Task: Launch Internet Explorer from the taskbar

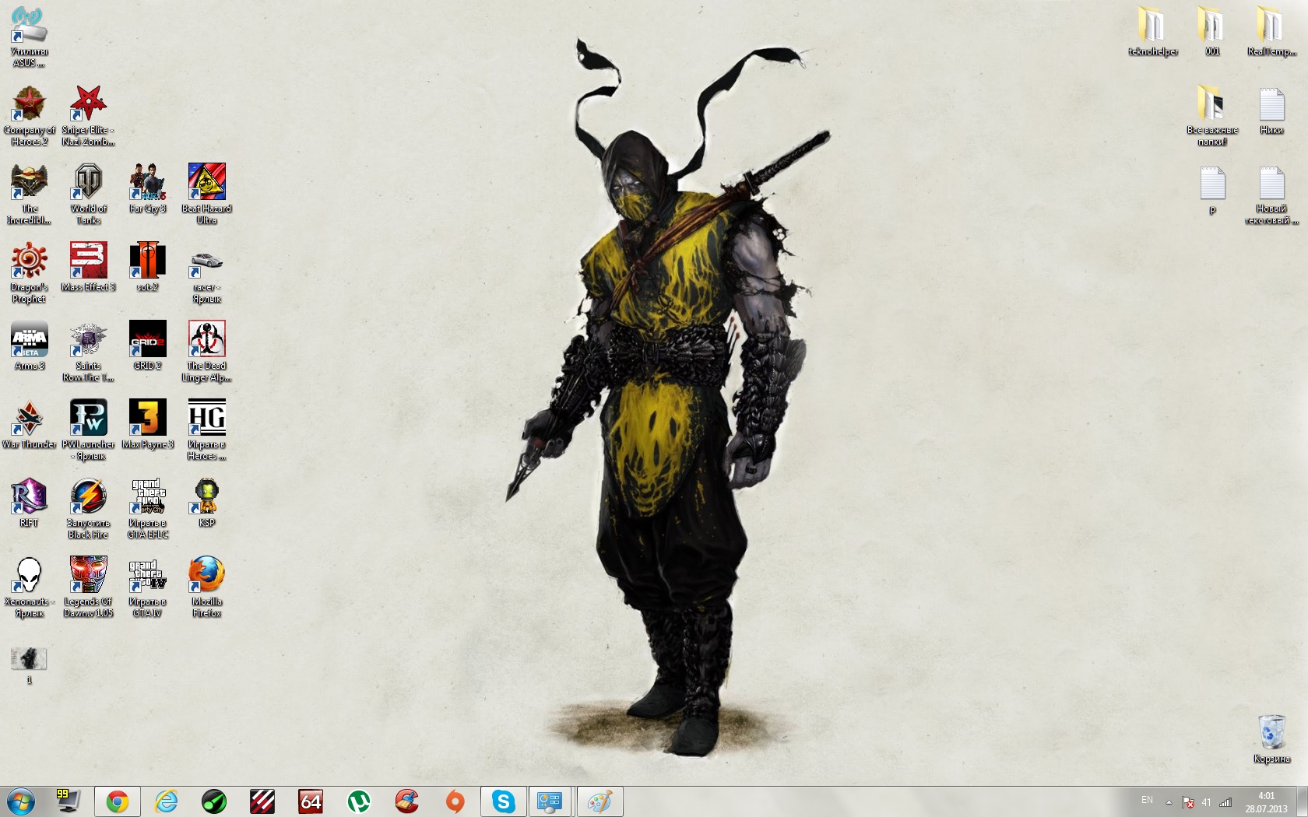Action: coord(166,801)
